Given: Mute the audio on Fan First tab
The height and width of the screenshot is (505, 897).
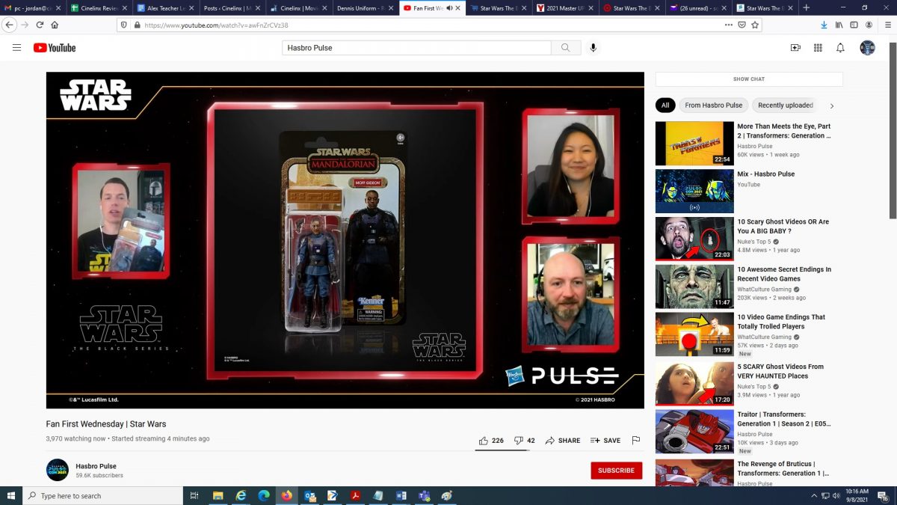Looking at the screenshot, I should coord(449,8).
